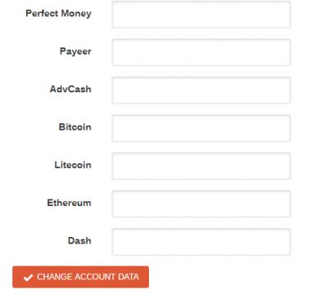Select the Ethereum wallet input field
Image resolution: width=311 pixels, height=299 pixels.
tap(201, 203)
